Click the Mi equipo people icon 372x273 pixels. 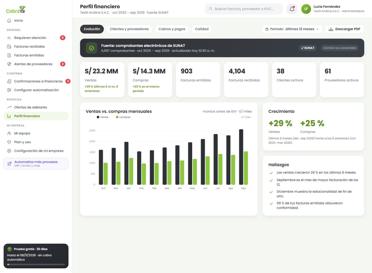[x=9, y=133]
